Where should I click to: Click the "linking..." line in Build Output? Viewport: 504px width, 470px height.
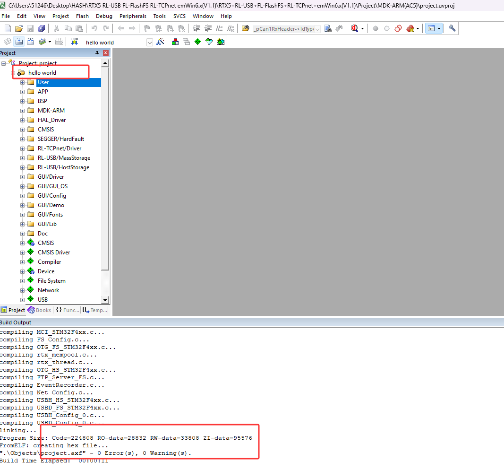[x=18, y=430]
